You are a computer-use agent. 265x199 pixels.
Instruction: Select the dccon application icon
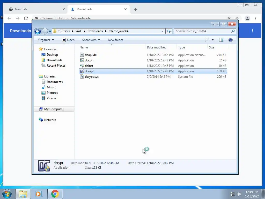coord(82,60)
